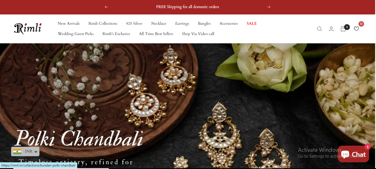This screenshot has height=169, width=376.
Task: Open the Rimli Collections menu
Action: click(103, 24)
